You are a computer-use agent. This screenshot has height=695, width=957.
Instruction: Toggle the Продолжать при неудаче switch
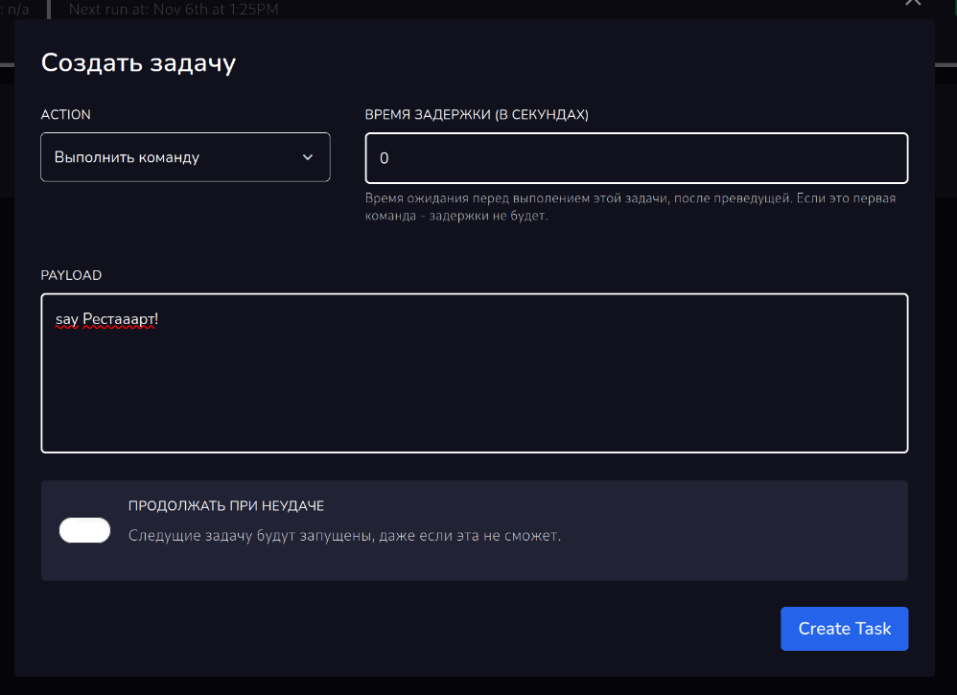pyautogui.click(x=85, y=530)
